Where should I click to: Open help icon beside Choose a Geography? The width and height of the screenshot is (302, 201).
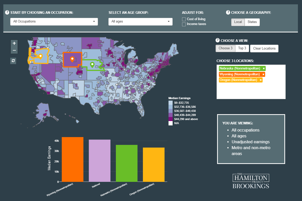pyautogui.click(x=228, y=12)
